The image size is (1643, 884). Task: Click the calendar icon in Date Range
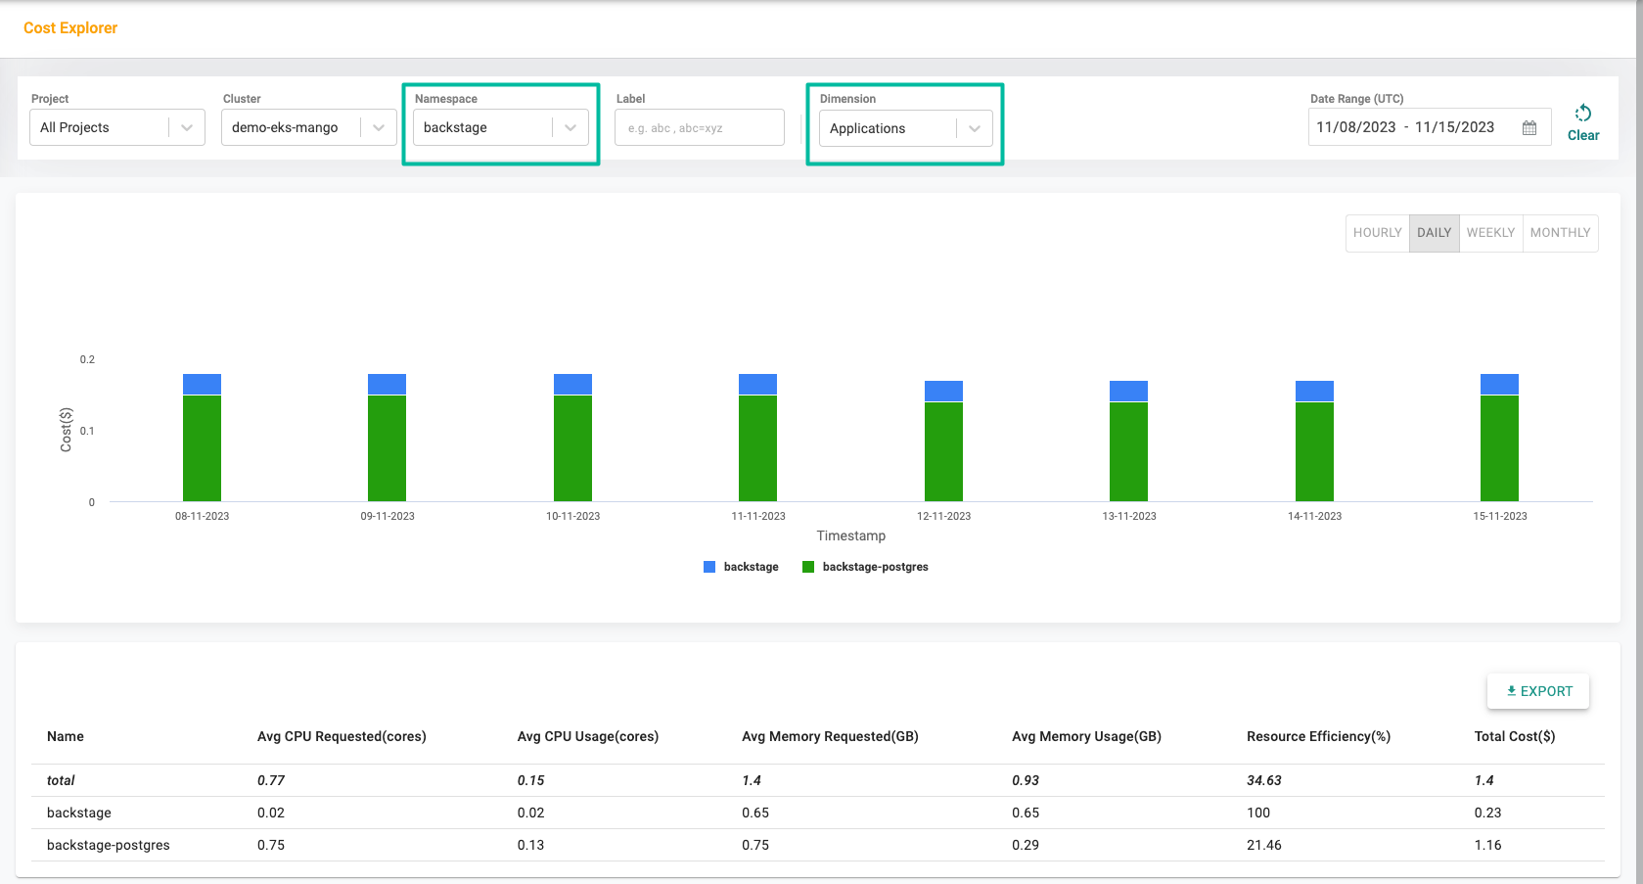pos(1529,127)
